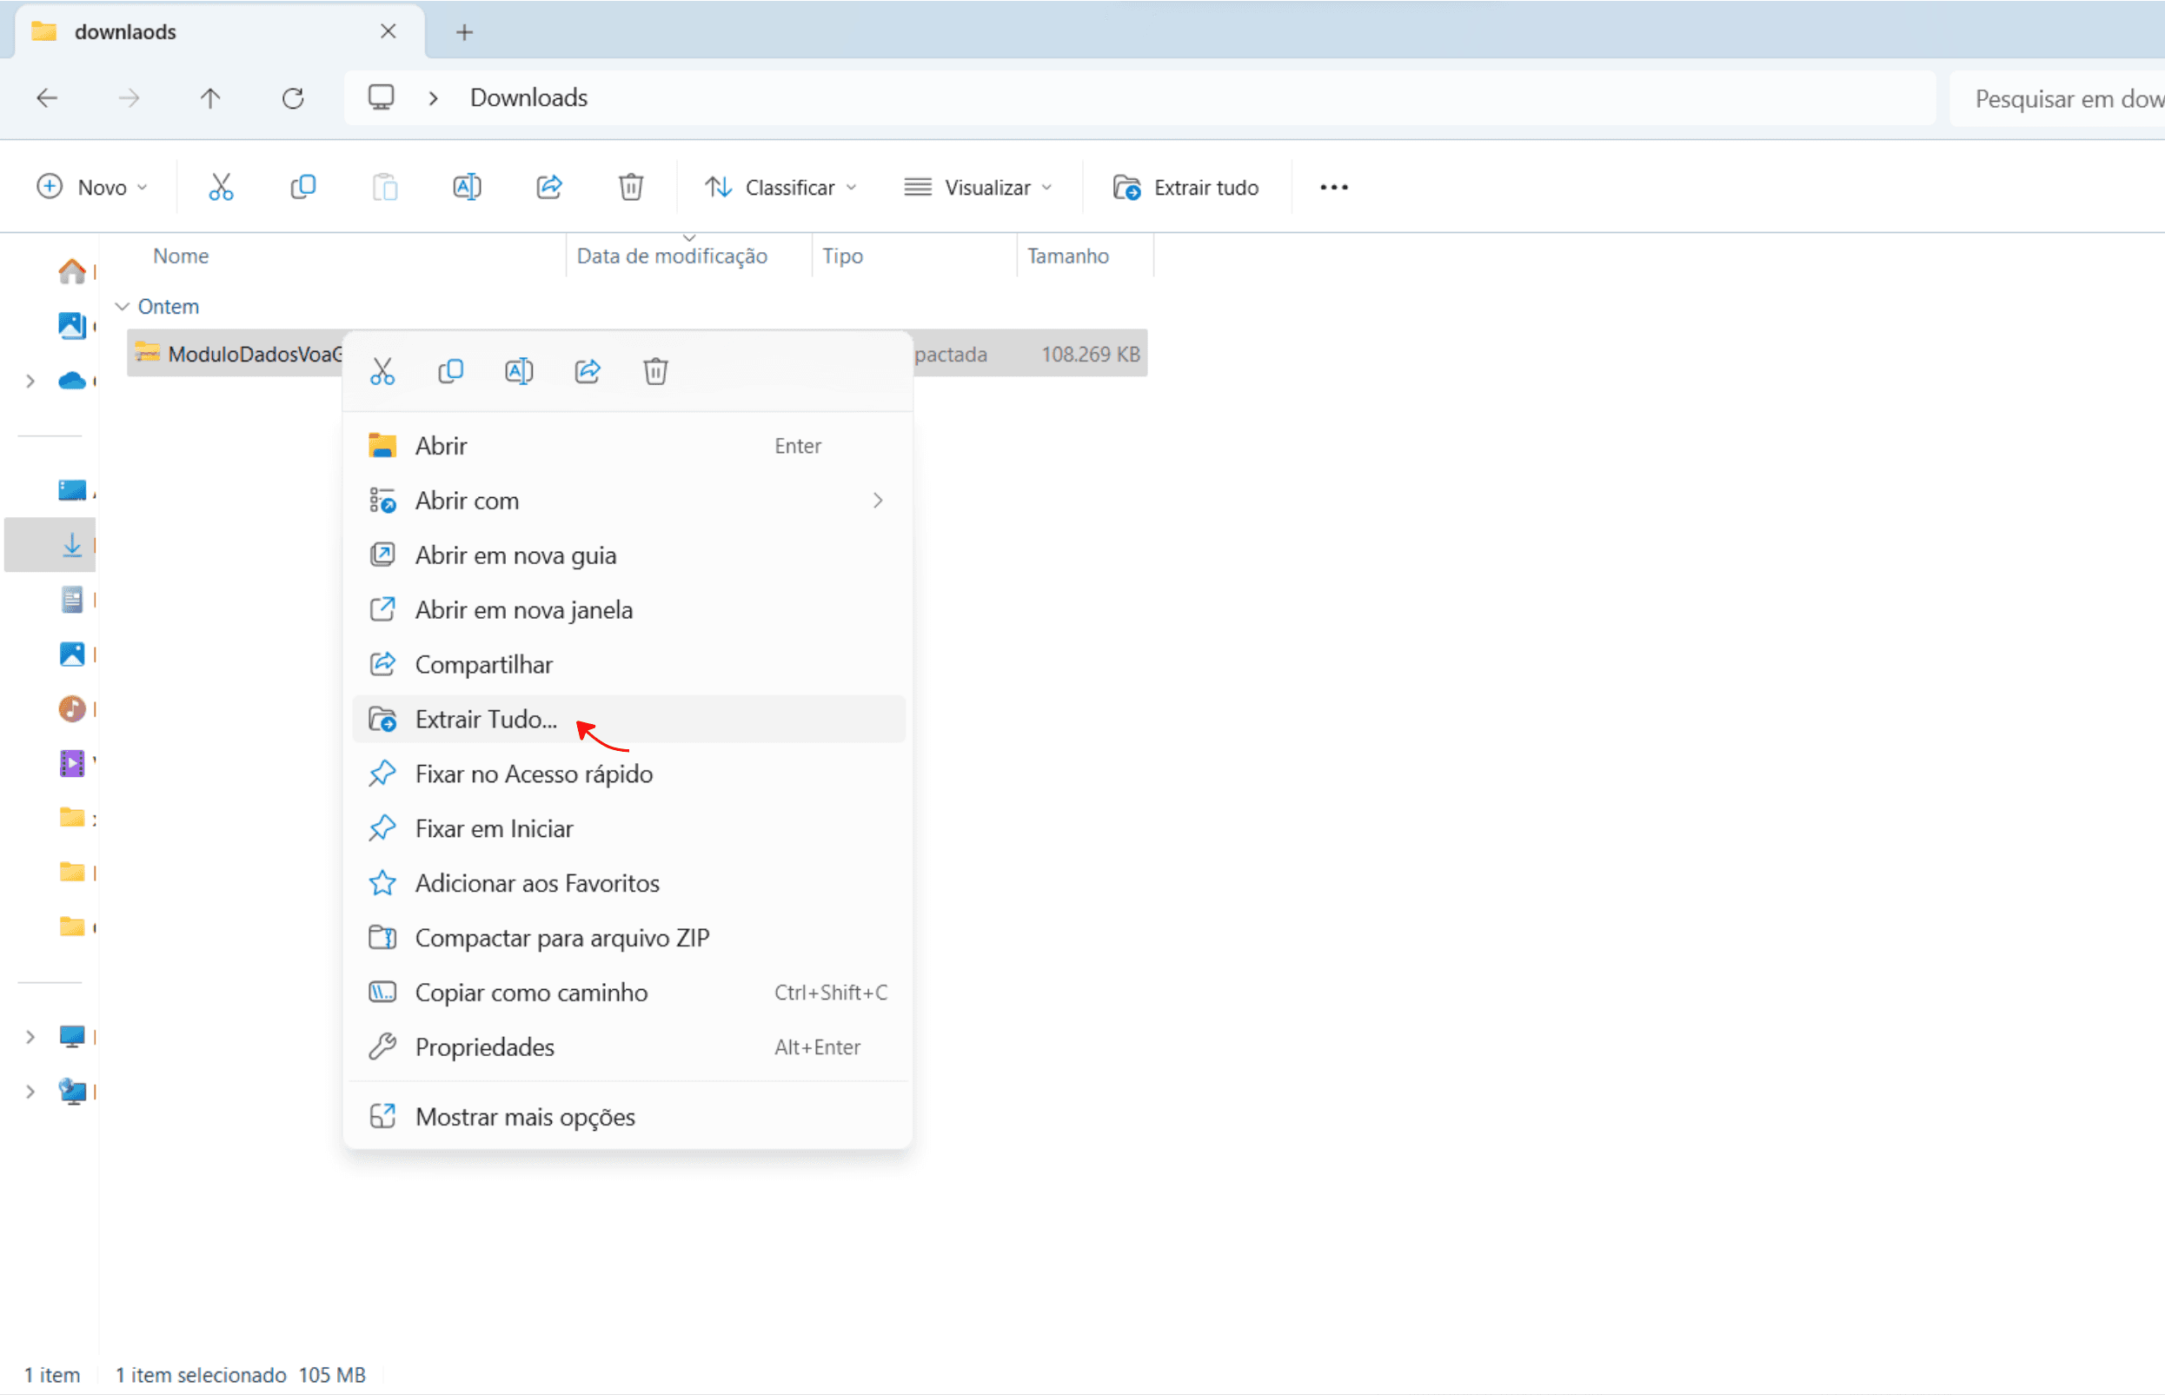This screenshot has width=2165, height=1395.
Task: Select Fixar em Iniciar
Action: pos(628,828)
